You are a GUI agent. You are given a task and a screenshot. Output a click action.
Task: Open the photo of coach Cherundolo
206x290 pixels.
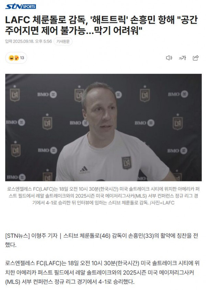pos(103,127)
